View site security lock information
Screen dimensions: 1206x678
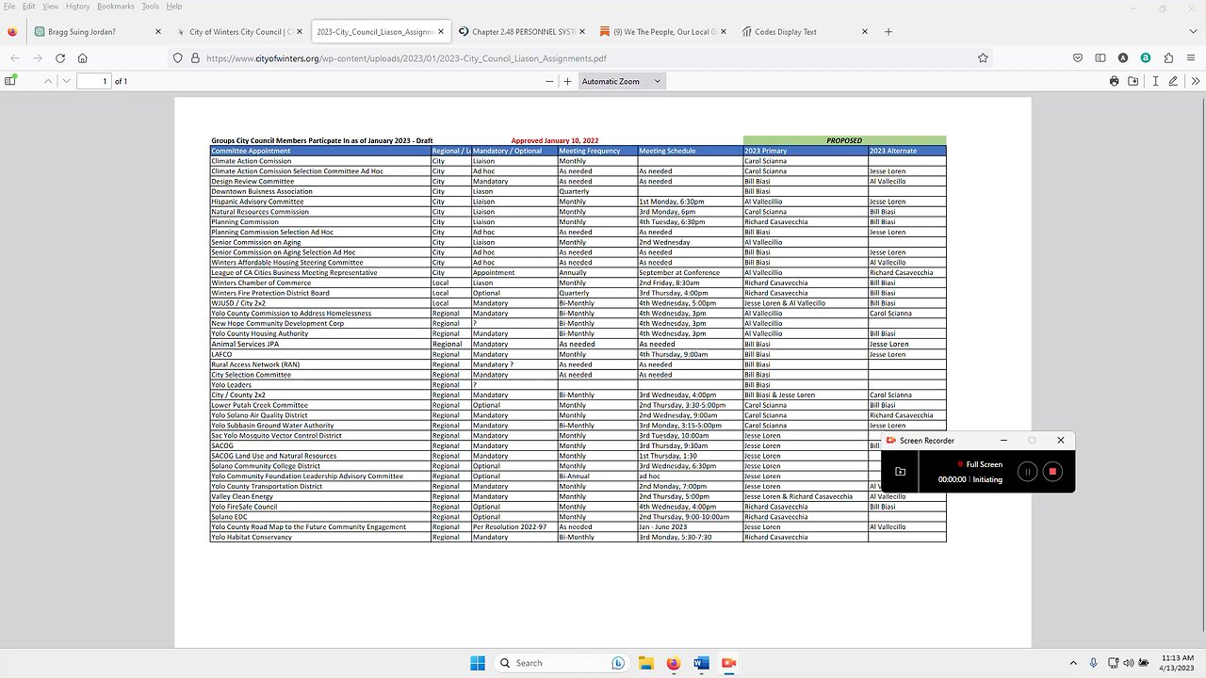point(195,57)
